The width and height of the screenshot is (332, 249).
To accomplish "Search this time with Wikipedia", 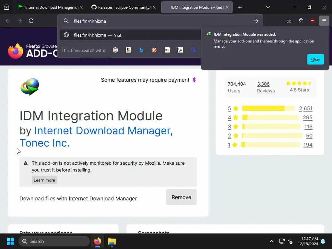I will tap(180, 50).
